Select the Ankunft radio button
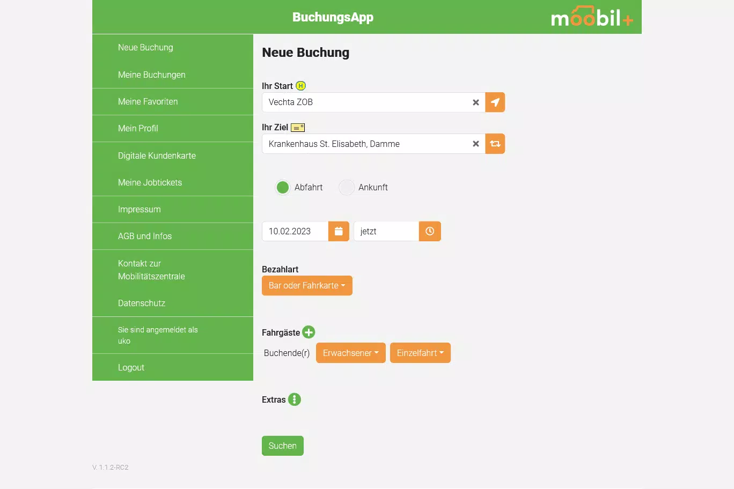This screenshot has height=489, width=734. [347, 187]
